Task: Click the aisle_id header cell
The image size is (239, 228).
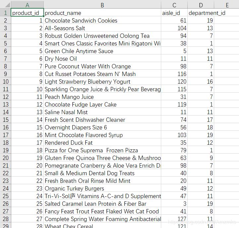Action: point(174,13)
